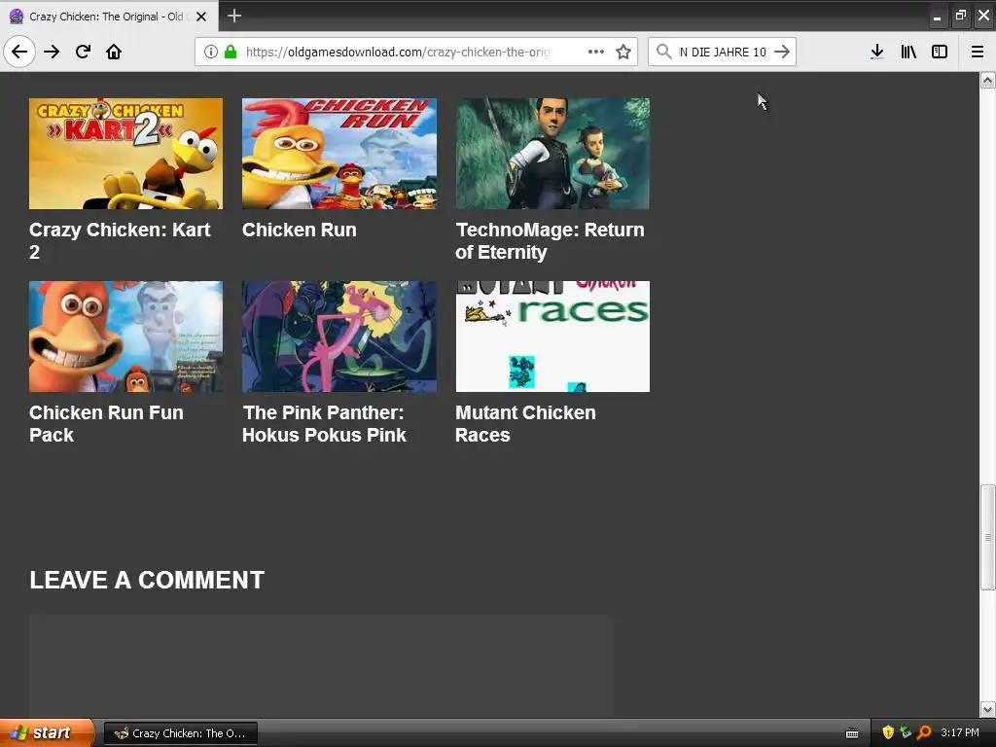Submit search with the go arrow

coord(782,53)
